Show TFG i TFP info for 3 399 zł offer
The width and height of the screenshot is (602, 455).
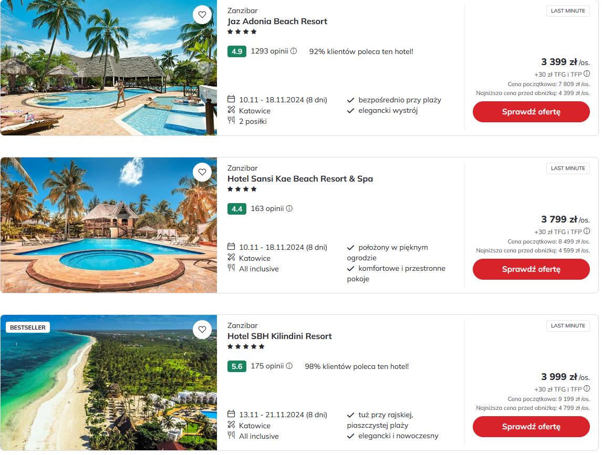587,73
